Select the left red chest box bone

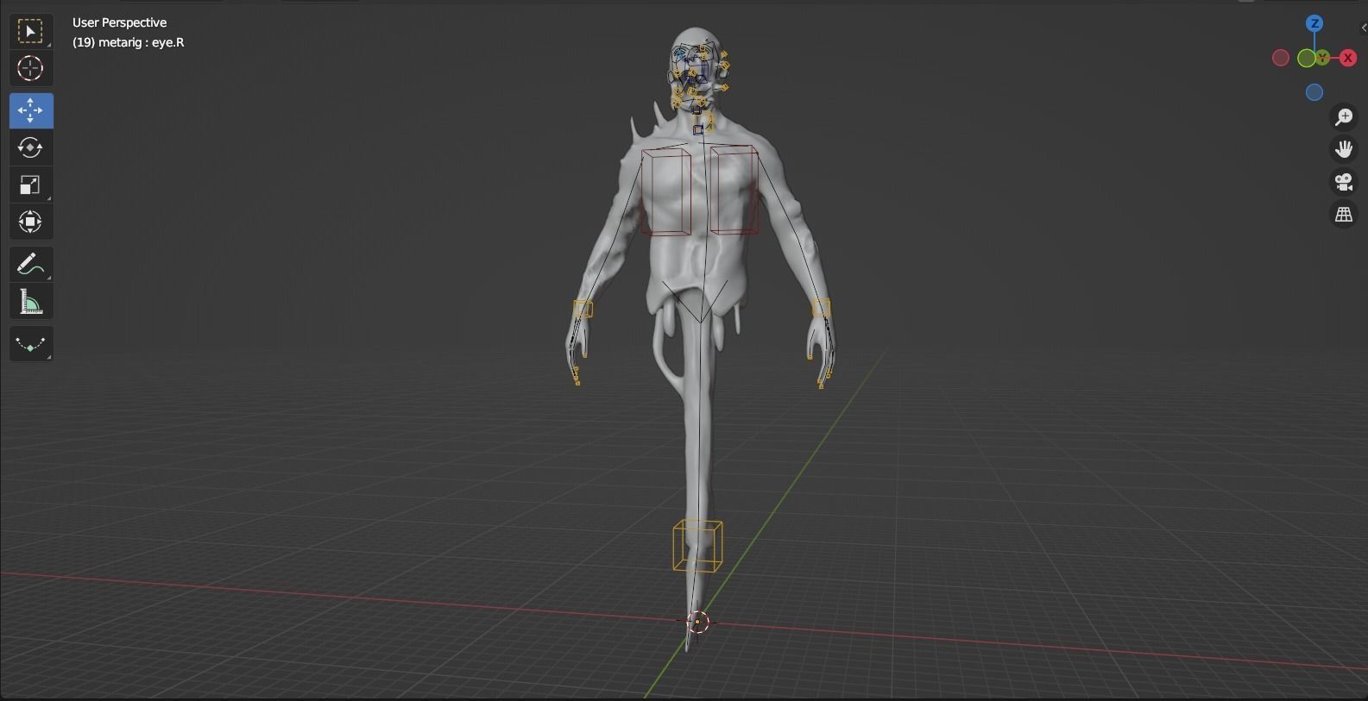point(666,191)
